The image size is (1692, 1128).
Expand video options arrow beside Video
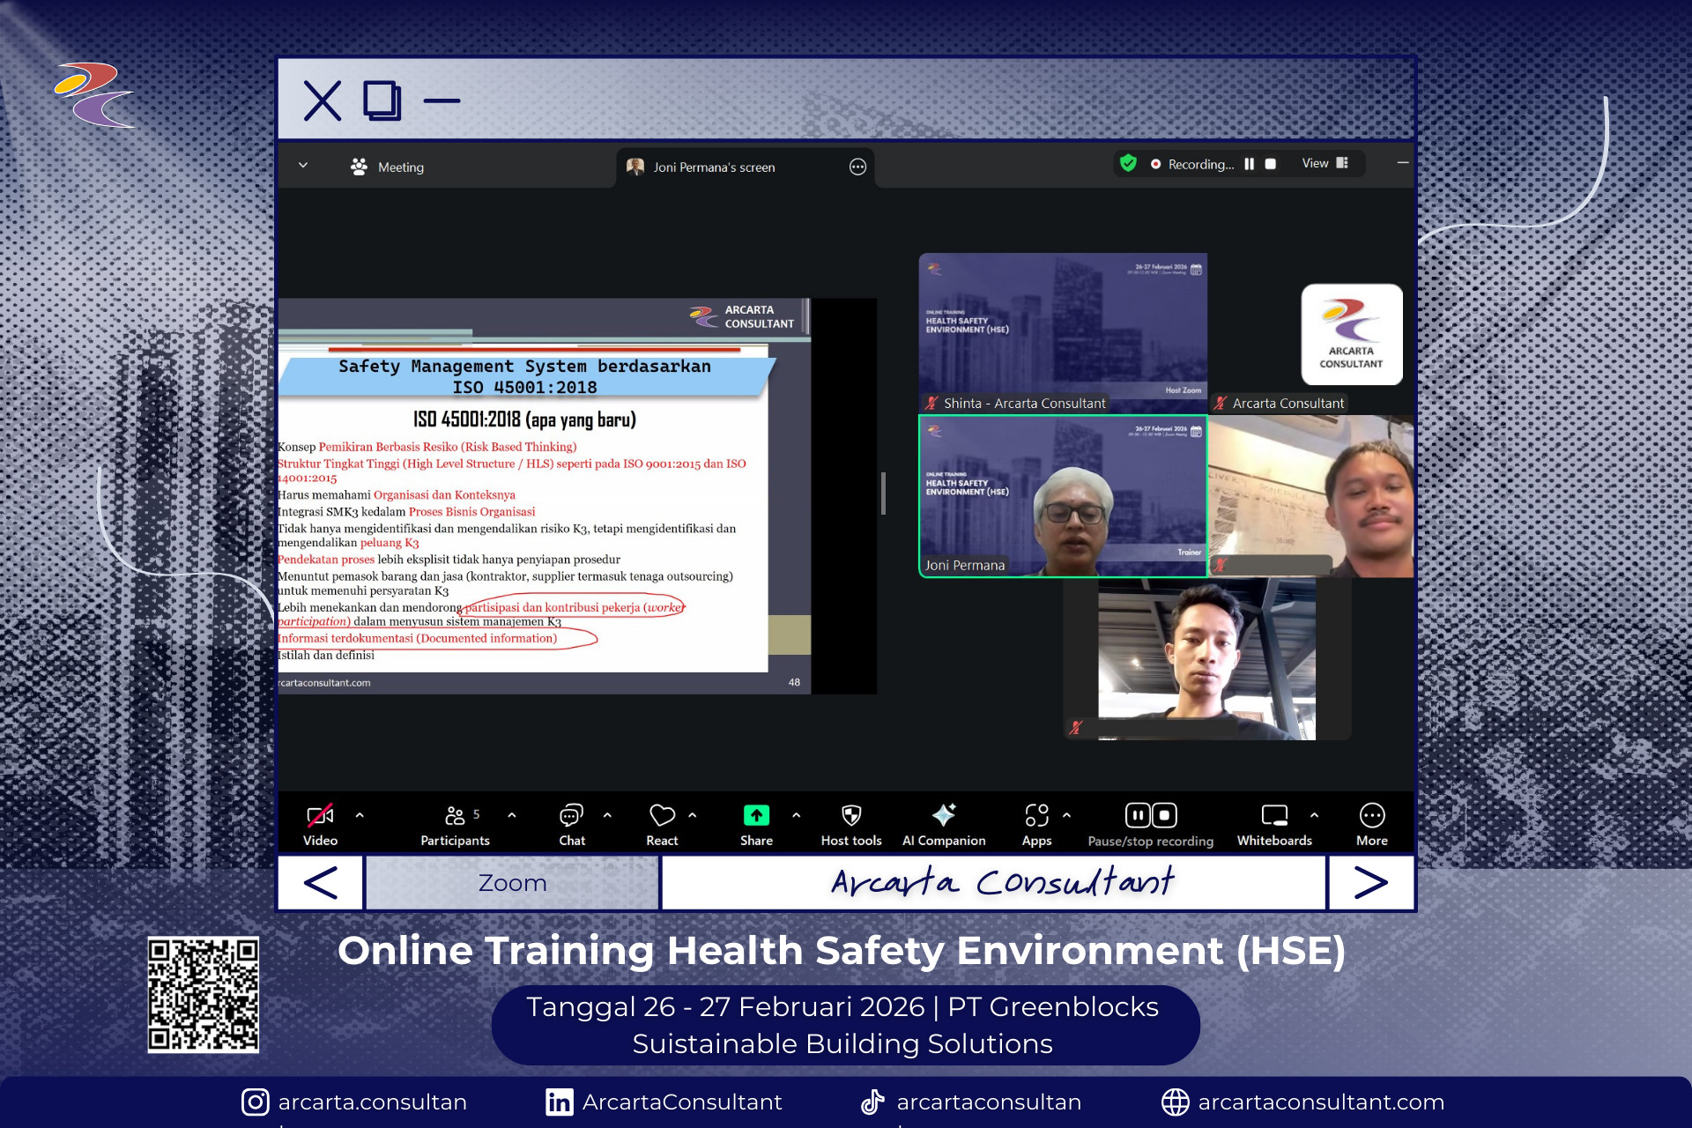[360, 815]
